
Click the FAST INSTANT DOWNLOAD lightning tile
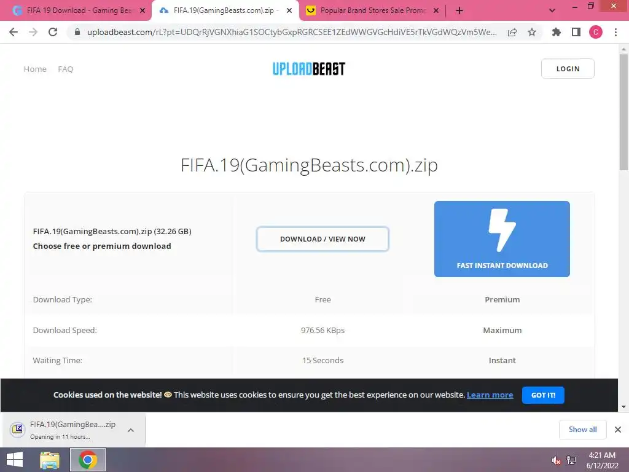502,239
